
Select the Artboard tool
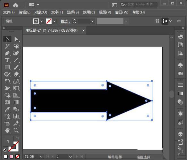click(x=7, y=124)
